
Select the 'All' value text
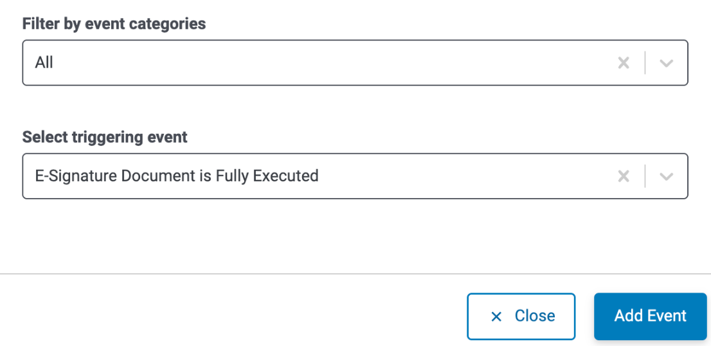click(44, 62)
